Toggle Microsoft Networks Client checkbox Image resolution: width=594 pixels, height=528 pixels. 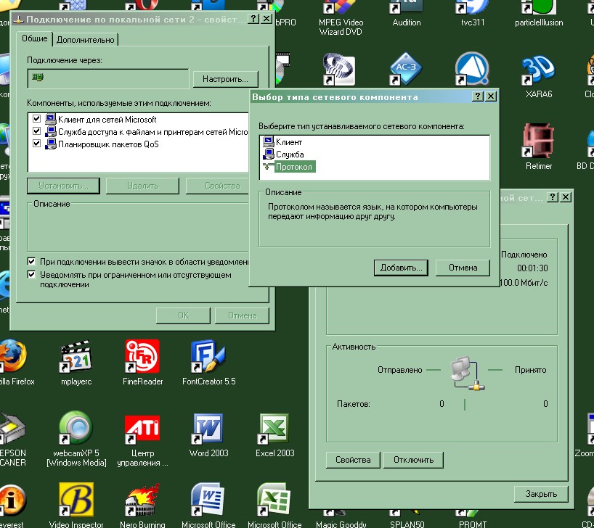[x=36, y=119]
